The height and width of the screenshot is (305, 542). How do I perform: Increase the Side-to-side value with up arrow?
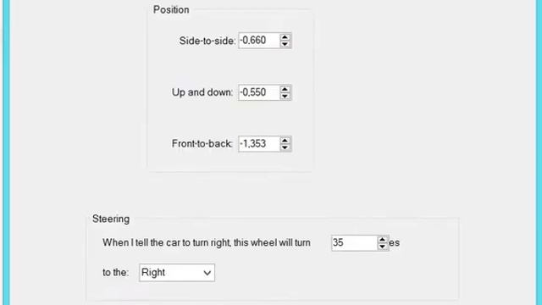pos(285,37)
